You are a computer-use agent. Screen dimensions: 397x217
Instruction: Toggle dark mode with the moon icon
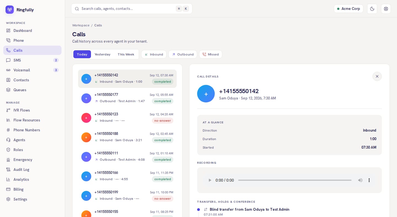pyautogui.click(x=372, y=9)
